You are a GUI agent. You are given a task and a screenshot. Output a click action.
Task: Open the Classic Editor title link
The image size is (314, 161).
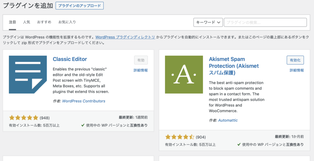[70, 59]
